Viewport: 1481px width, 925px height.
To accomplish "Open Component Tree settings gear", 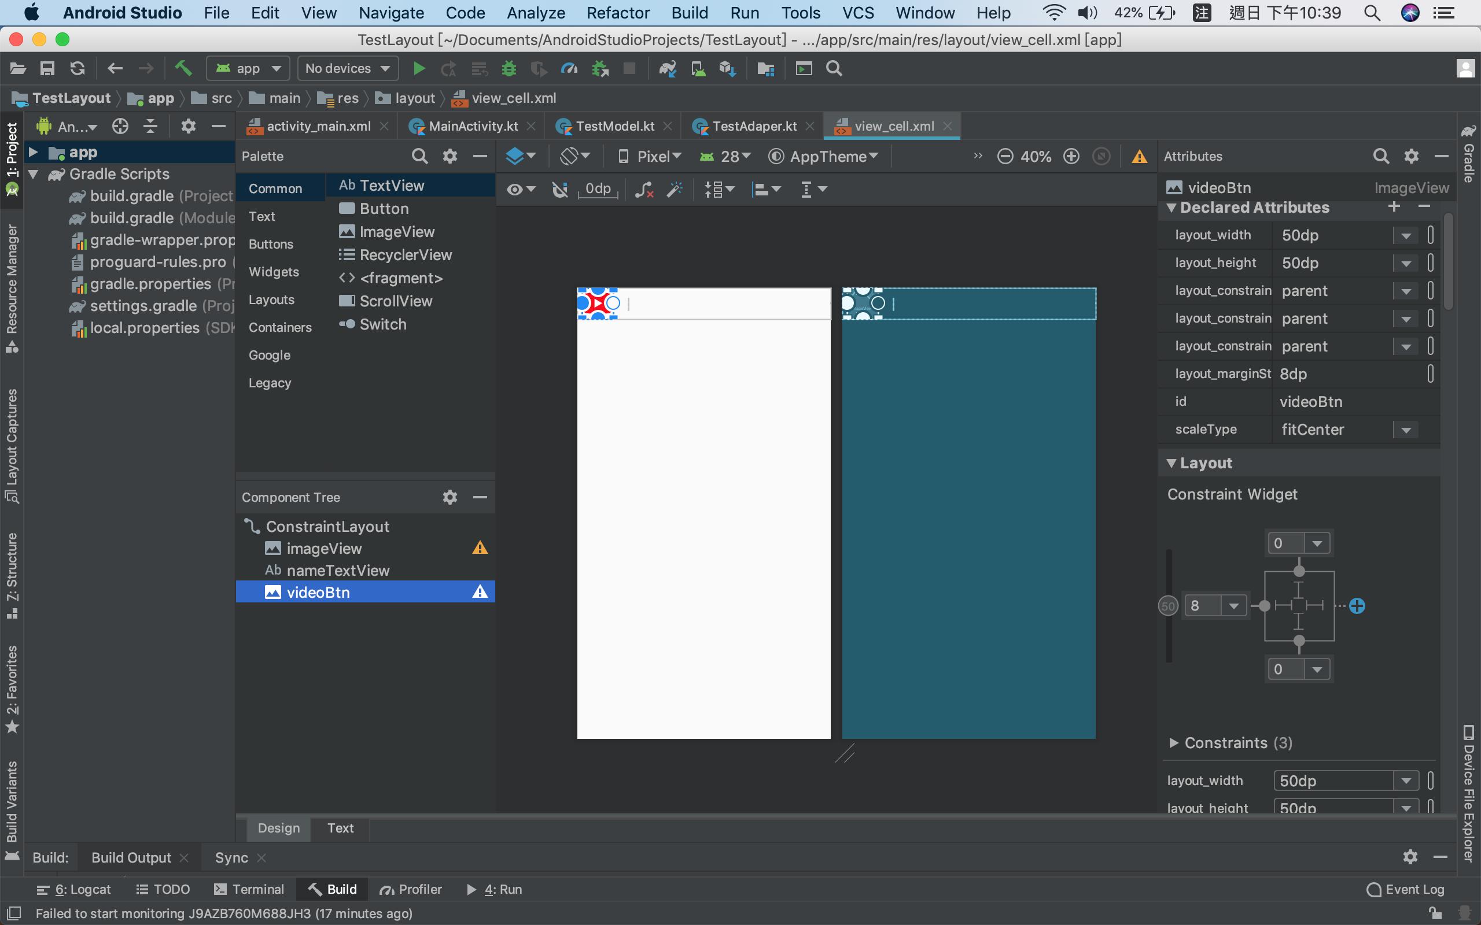I will pyautogui.click(x=450, y=497).
